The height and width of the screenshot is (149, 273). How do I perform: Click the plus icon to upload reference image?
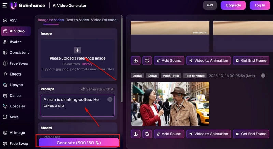pos(77,50)
